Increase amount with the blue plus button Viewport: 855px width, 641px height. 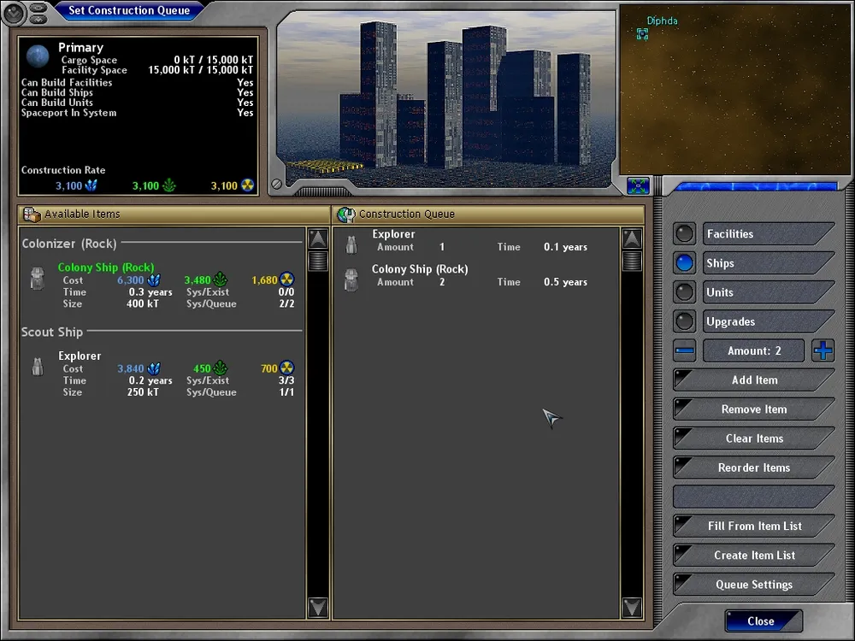point(823,350)
